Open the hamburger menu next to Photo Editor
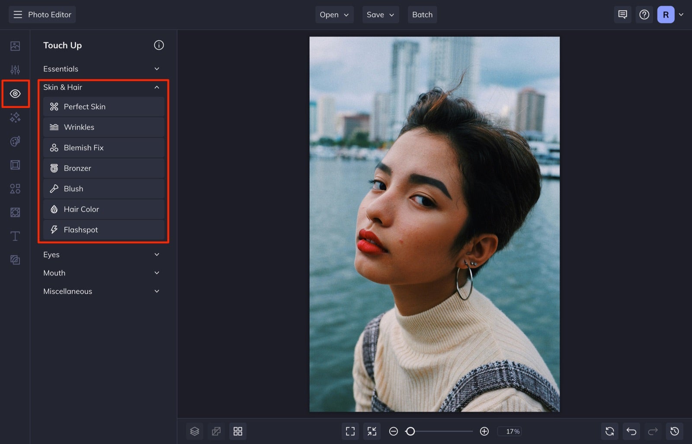 [17, 14]
